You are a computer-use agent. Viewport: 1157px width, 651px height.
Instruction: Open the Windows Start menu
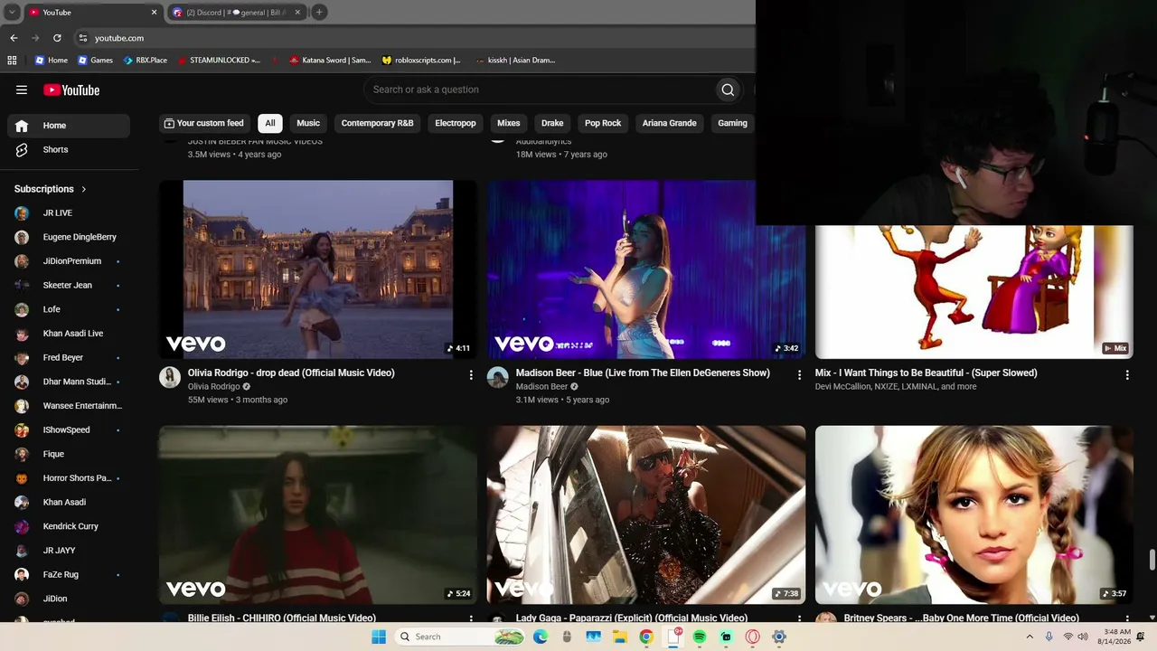pyautogui.click(x=379, y=637)
